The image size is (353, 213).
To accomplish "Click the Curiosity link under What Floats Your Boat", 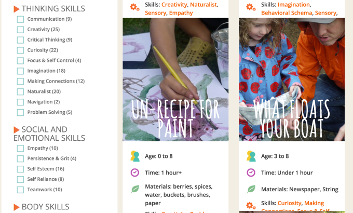I will (289, 203).
